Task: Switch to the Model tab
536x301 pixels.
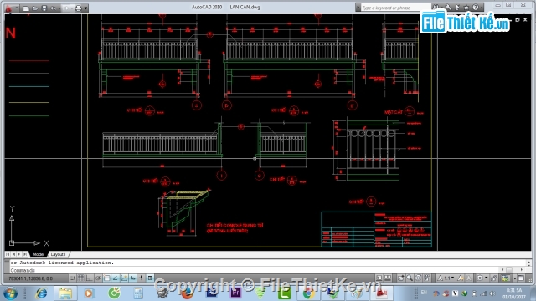Action: point(39,254)
